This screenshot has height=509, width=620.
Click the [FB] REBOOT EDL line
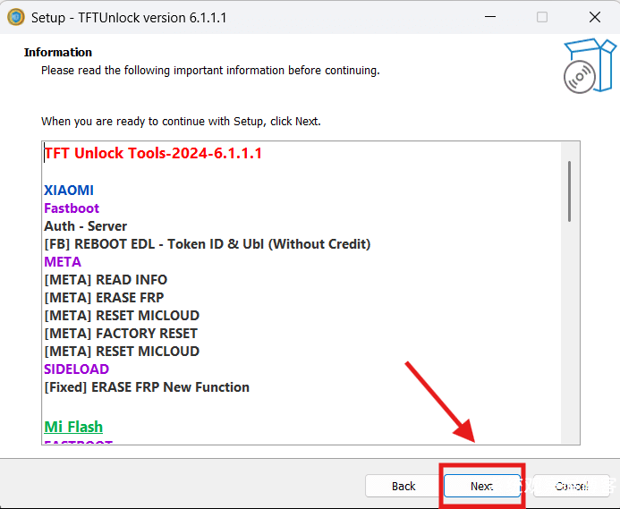tap(207, 244)
